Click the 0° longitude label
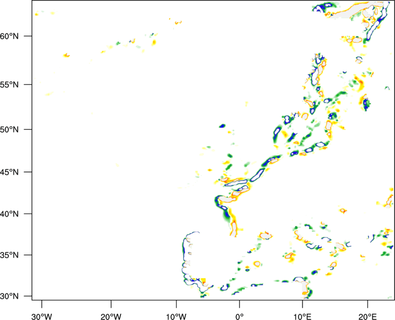Screen dimensions: 395x320 [239, 317]
